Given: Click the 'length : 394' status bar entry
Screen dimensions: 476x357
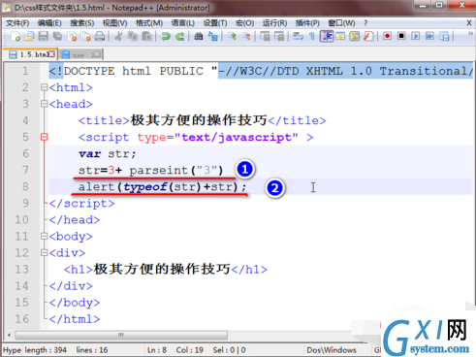Looking at the screenshot, I should click(x=46, y=350).
